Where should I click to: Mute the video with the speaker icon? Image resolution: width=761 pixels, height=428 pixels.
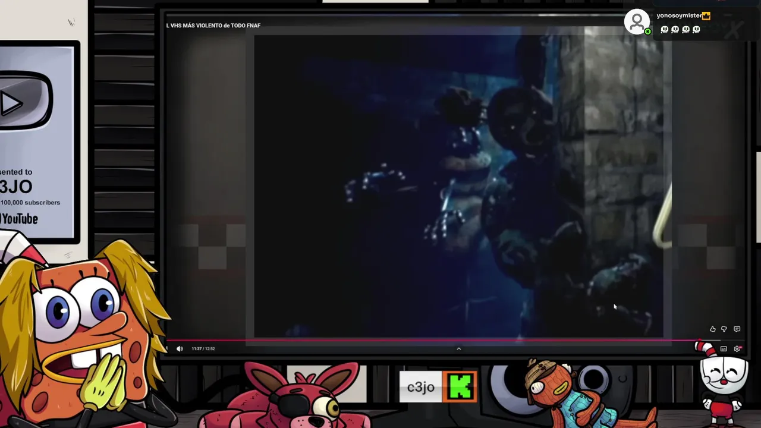click(180, 349)
